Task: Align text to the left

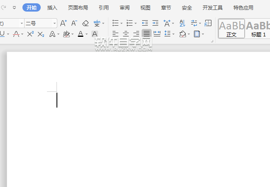Action: coord(115,34)
